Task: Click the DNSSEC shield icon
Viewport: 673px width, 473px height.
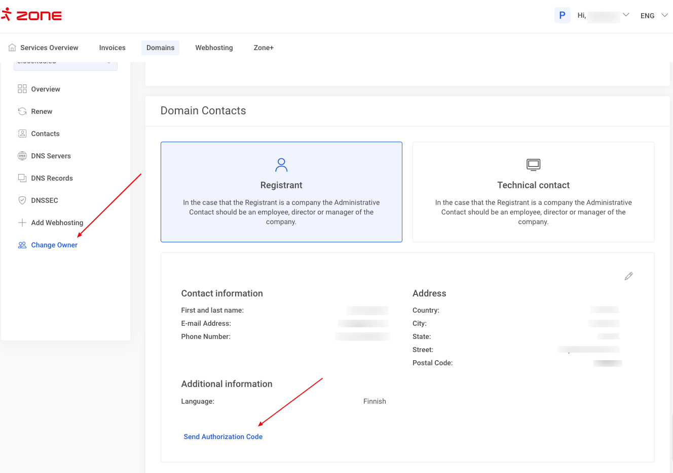Action: click(22, 200)
